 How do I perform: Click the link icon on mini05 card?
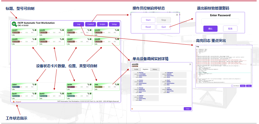[33, 39]
